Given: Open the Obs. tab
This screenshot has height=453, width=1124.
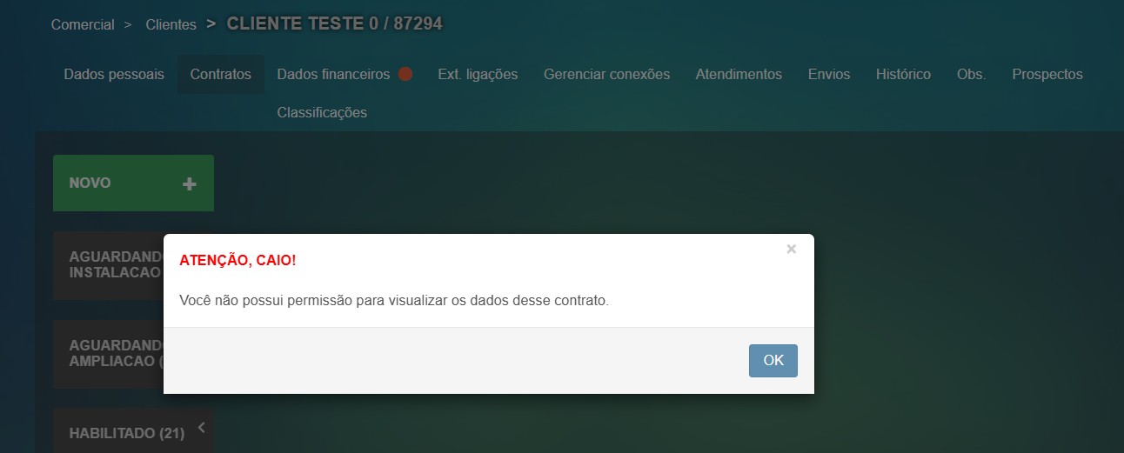Looking at the screenshot, I should [x=972, y=75].
